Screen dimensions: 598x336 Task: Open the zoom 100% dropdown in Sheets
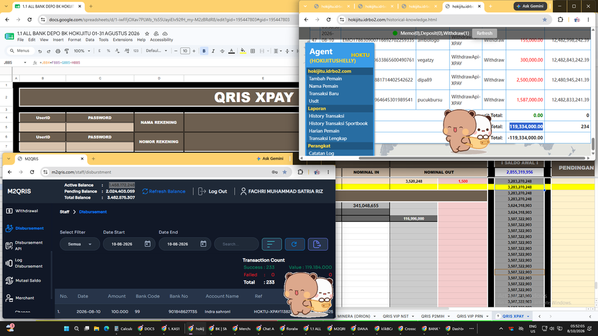coord(82,51)
